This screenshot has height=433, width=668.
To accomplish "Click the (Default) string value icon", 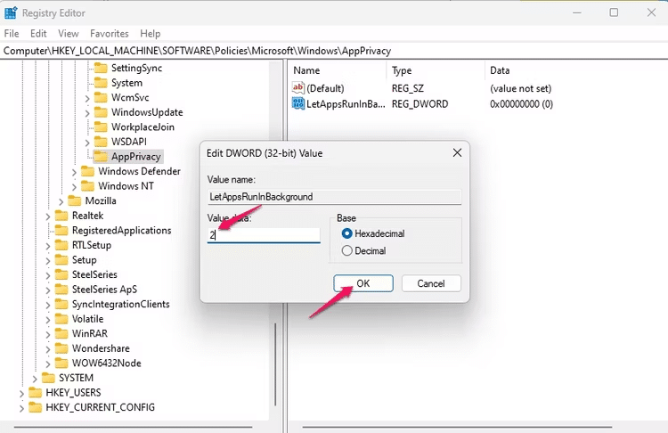I will point(298,88).
